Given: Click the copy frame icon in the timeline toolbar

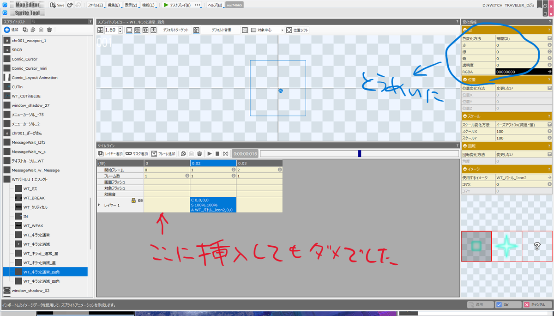Looking at the screenshot, I should click(x=183, y=153).
